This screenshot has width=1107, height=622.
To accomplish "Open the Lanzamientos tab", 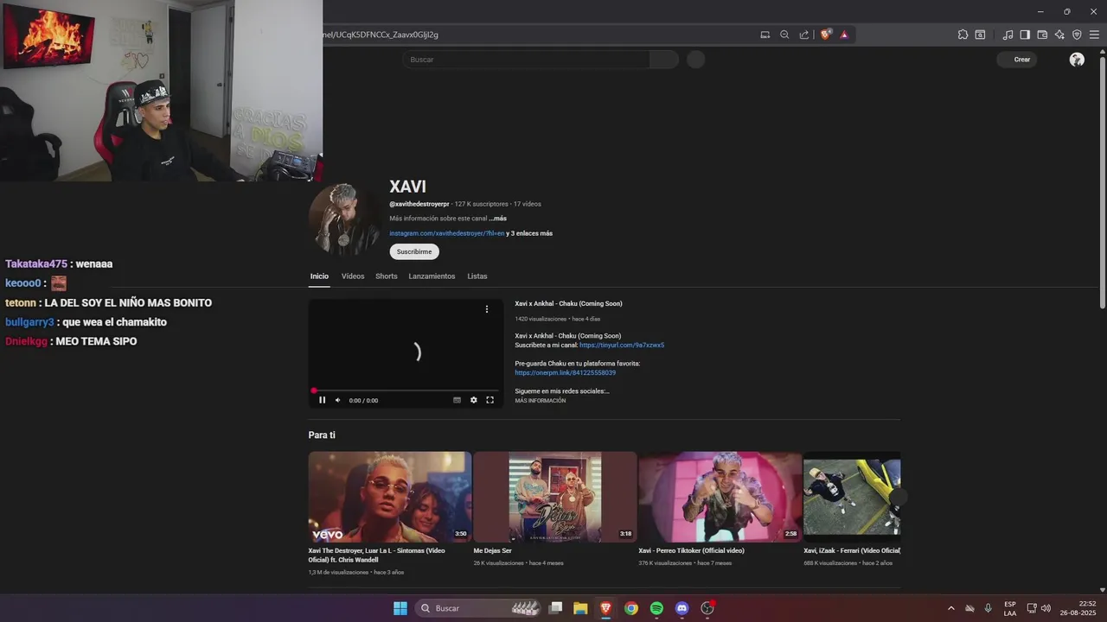I will [x=432, y=276].
